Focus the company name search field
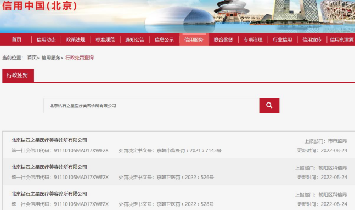This screenshot has width=355, height=211. pyautogui.click(x=151, y=106)
